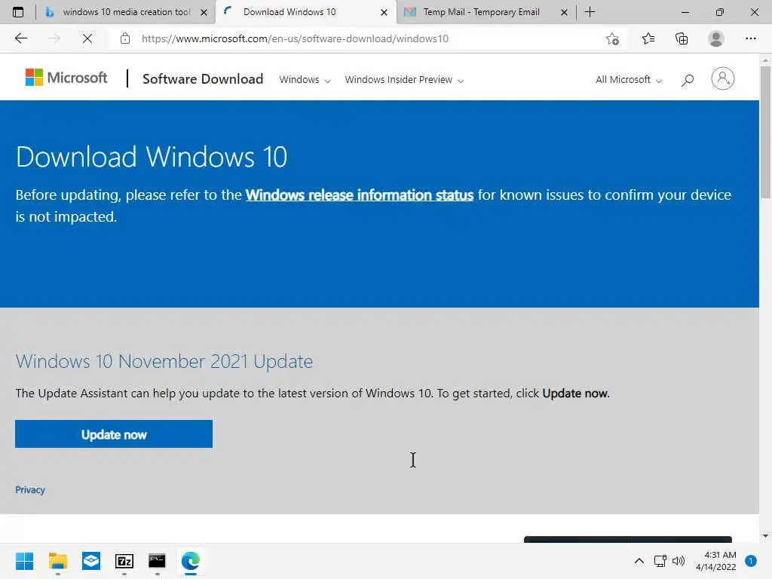Open the Software Download heading link
This screenshot has width=772, height=579.
pos(203,78)
